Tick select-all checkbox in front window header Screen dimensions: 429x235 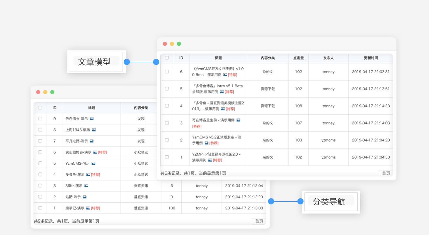167,58
